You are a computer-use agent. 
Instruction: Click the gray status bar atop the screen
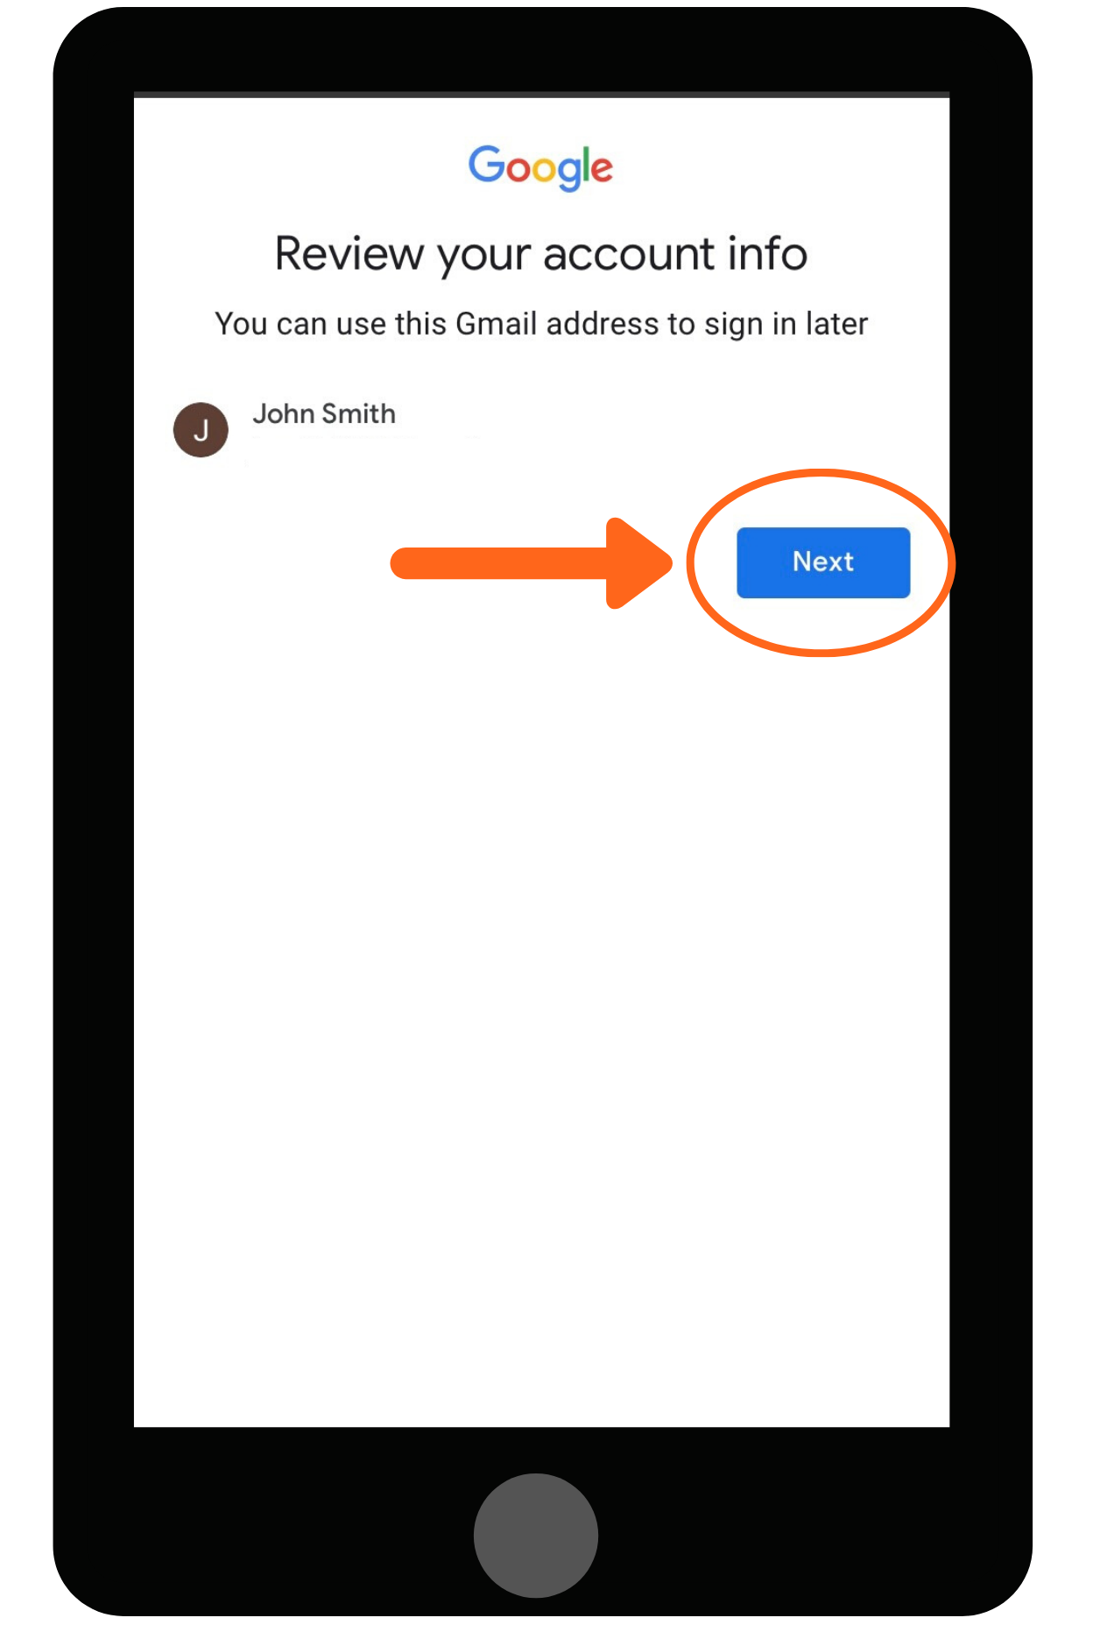pos(541,95)
